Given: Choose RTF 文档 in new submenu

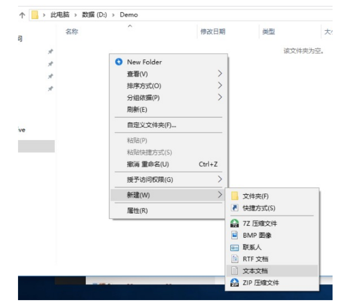Looking at the screenshot, I should coord(272,259).
